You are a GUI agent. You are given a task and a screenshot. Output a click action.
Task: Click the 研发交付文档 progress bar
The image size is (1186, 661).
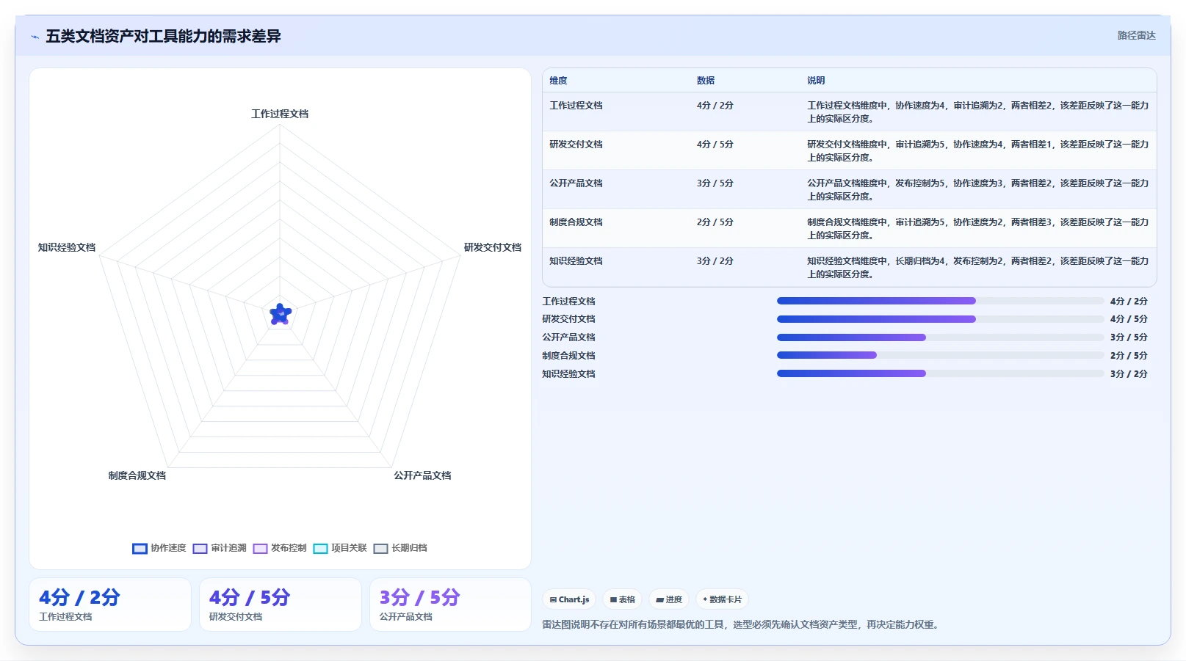[940, 319]
